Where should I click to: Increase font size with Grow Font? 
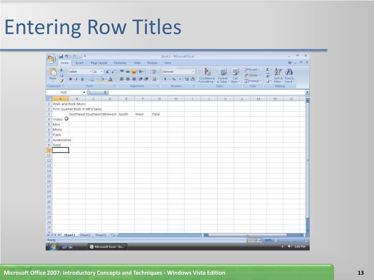[107, 72]
